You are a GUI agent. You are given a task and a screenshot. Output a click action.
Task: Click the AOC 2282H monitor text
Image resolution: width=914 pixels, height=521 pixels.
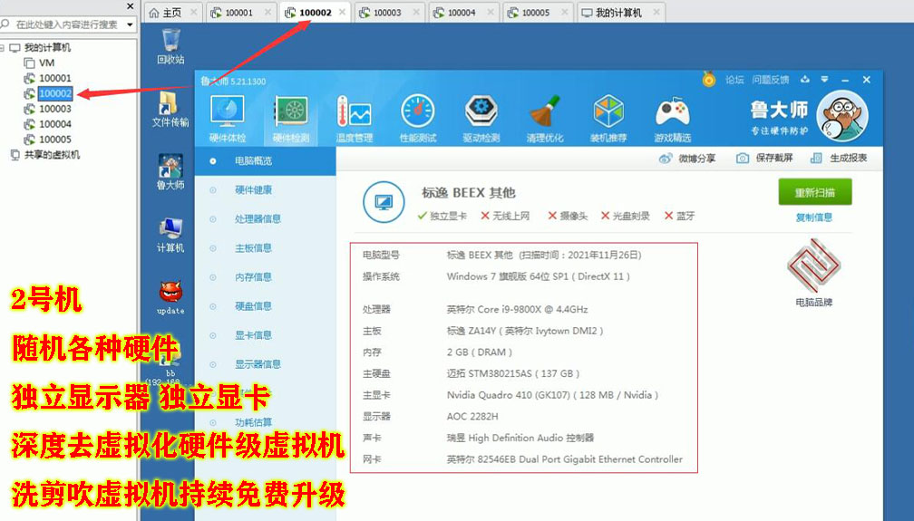[472, 417]
